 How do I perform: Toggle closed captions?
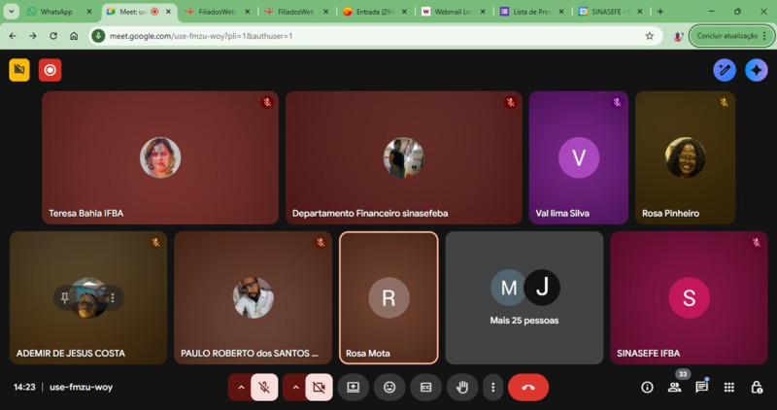pyautogui.click(x=425, y=387)
